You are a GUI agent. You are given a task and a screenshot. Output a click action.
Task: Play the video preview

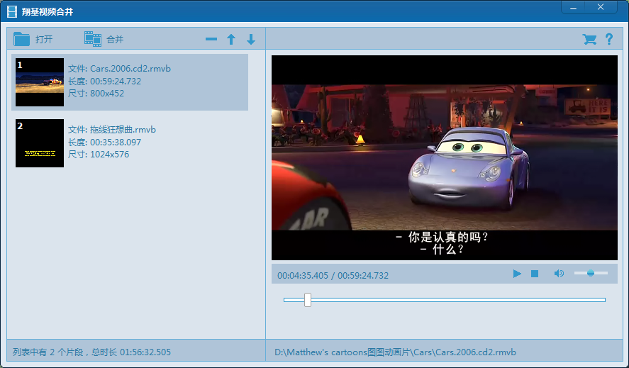tap(517, 274)
